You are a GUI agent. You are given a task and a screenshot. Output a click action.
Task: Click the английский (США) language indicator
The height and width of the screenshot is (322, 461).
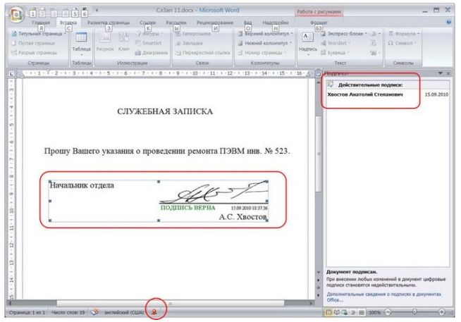tap(124, 312)
